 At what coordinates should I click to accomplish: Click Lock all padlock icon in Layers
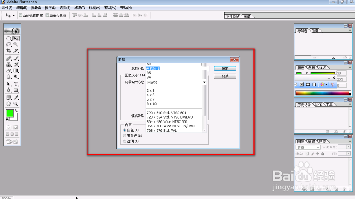322,154
